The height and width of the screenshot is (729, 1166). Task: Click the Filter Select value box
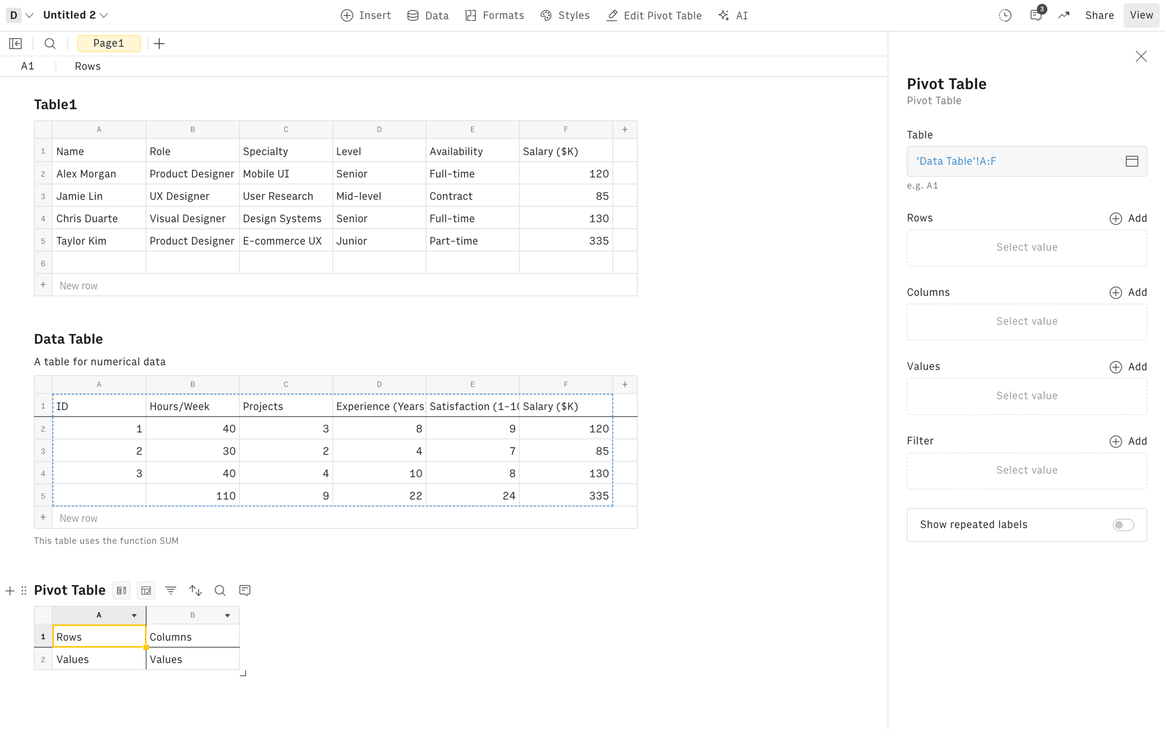1027,471
